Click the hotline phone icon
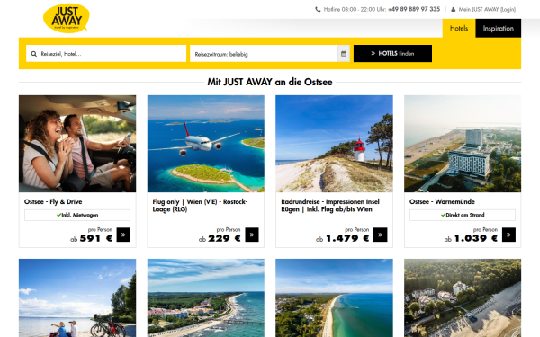540x337 pixels. (318, 9)
